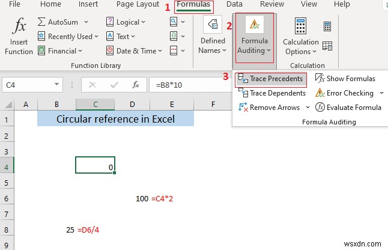Select column E header

click(172, 105)
